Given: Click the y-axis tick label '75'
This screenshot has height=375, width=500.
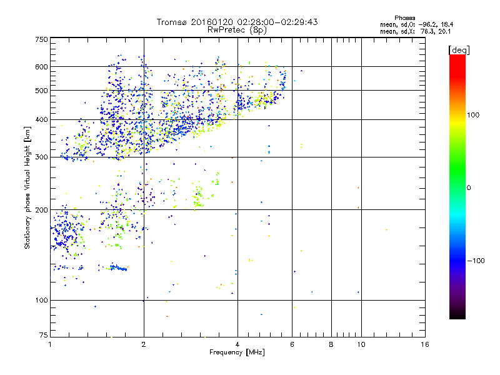Looking at the screenshot, I should [x=44, y=335].
